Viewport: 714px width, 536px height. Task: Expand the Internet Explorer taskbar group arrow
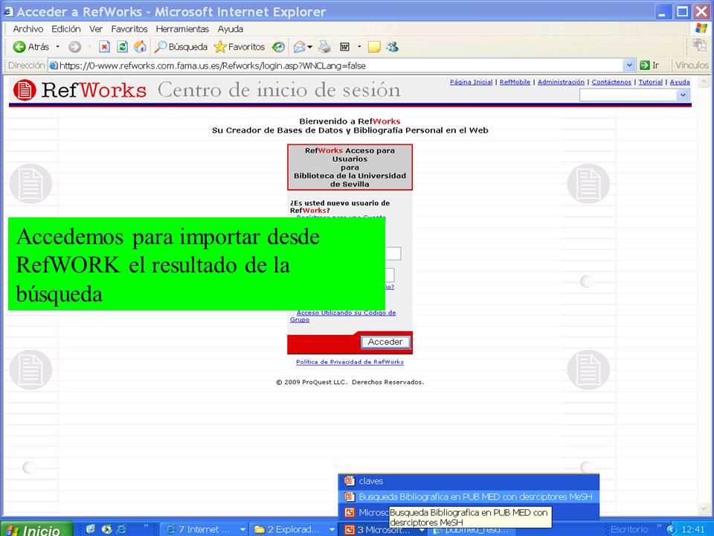[x=242, y=529]
